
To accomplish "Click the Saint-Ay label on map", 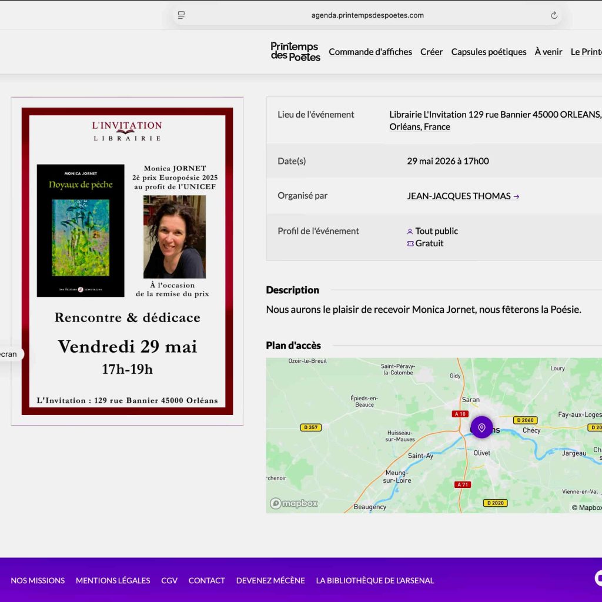I will pyautogui.click(x=420, y=456).
